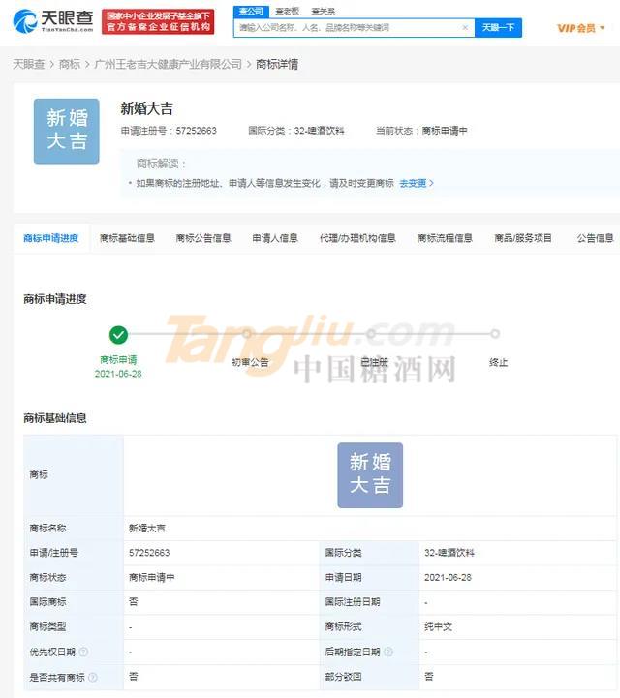Select the 查关系 search tab
The image size is (620, 698).
click(323, 11)
